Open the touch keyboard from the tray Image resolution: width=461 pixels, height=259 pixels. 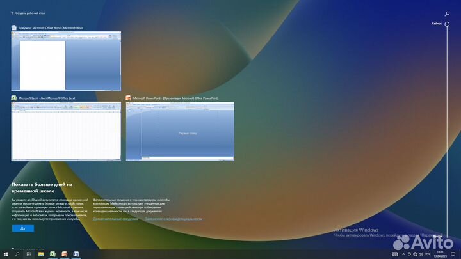395,255
